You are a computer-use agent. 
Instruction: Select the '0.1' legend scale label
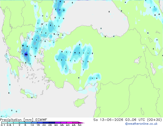[3, 125]
